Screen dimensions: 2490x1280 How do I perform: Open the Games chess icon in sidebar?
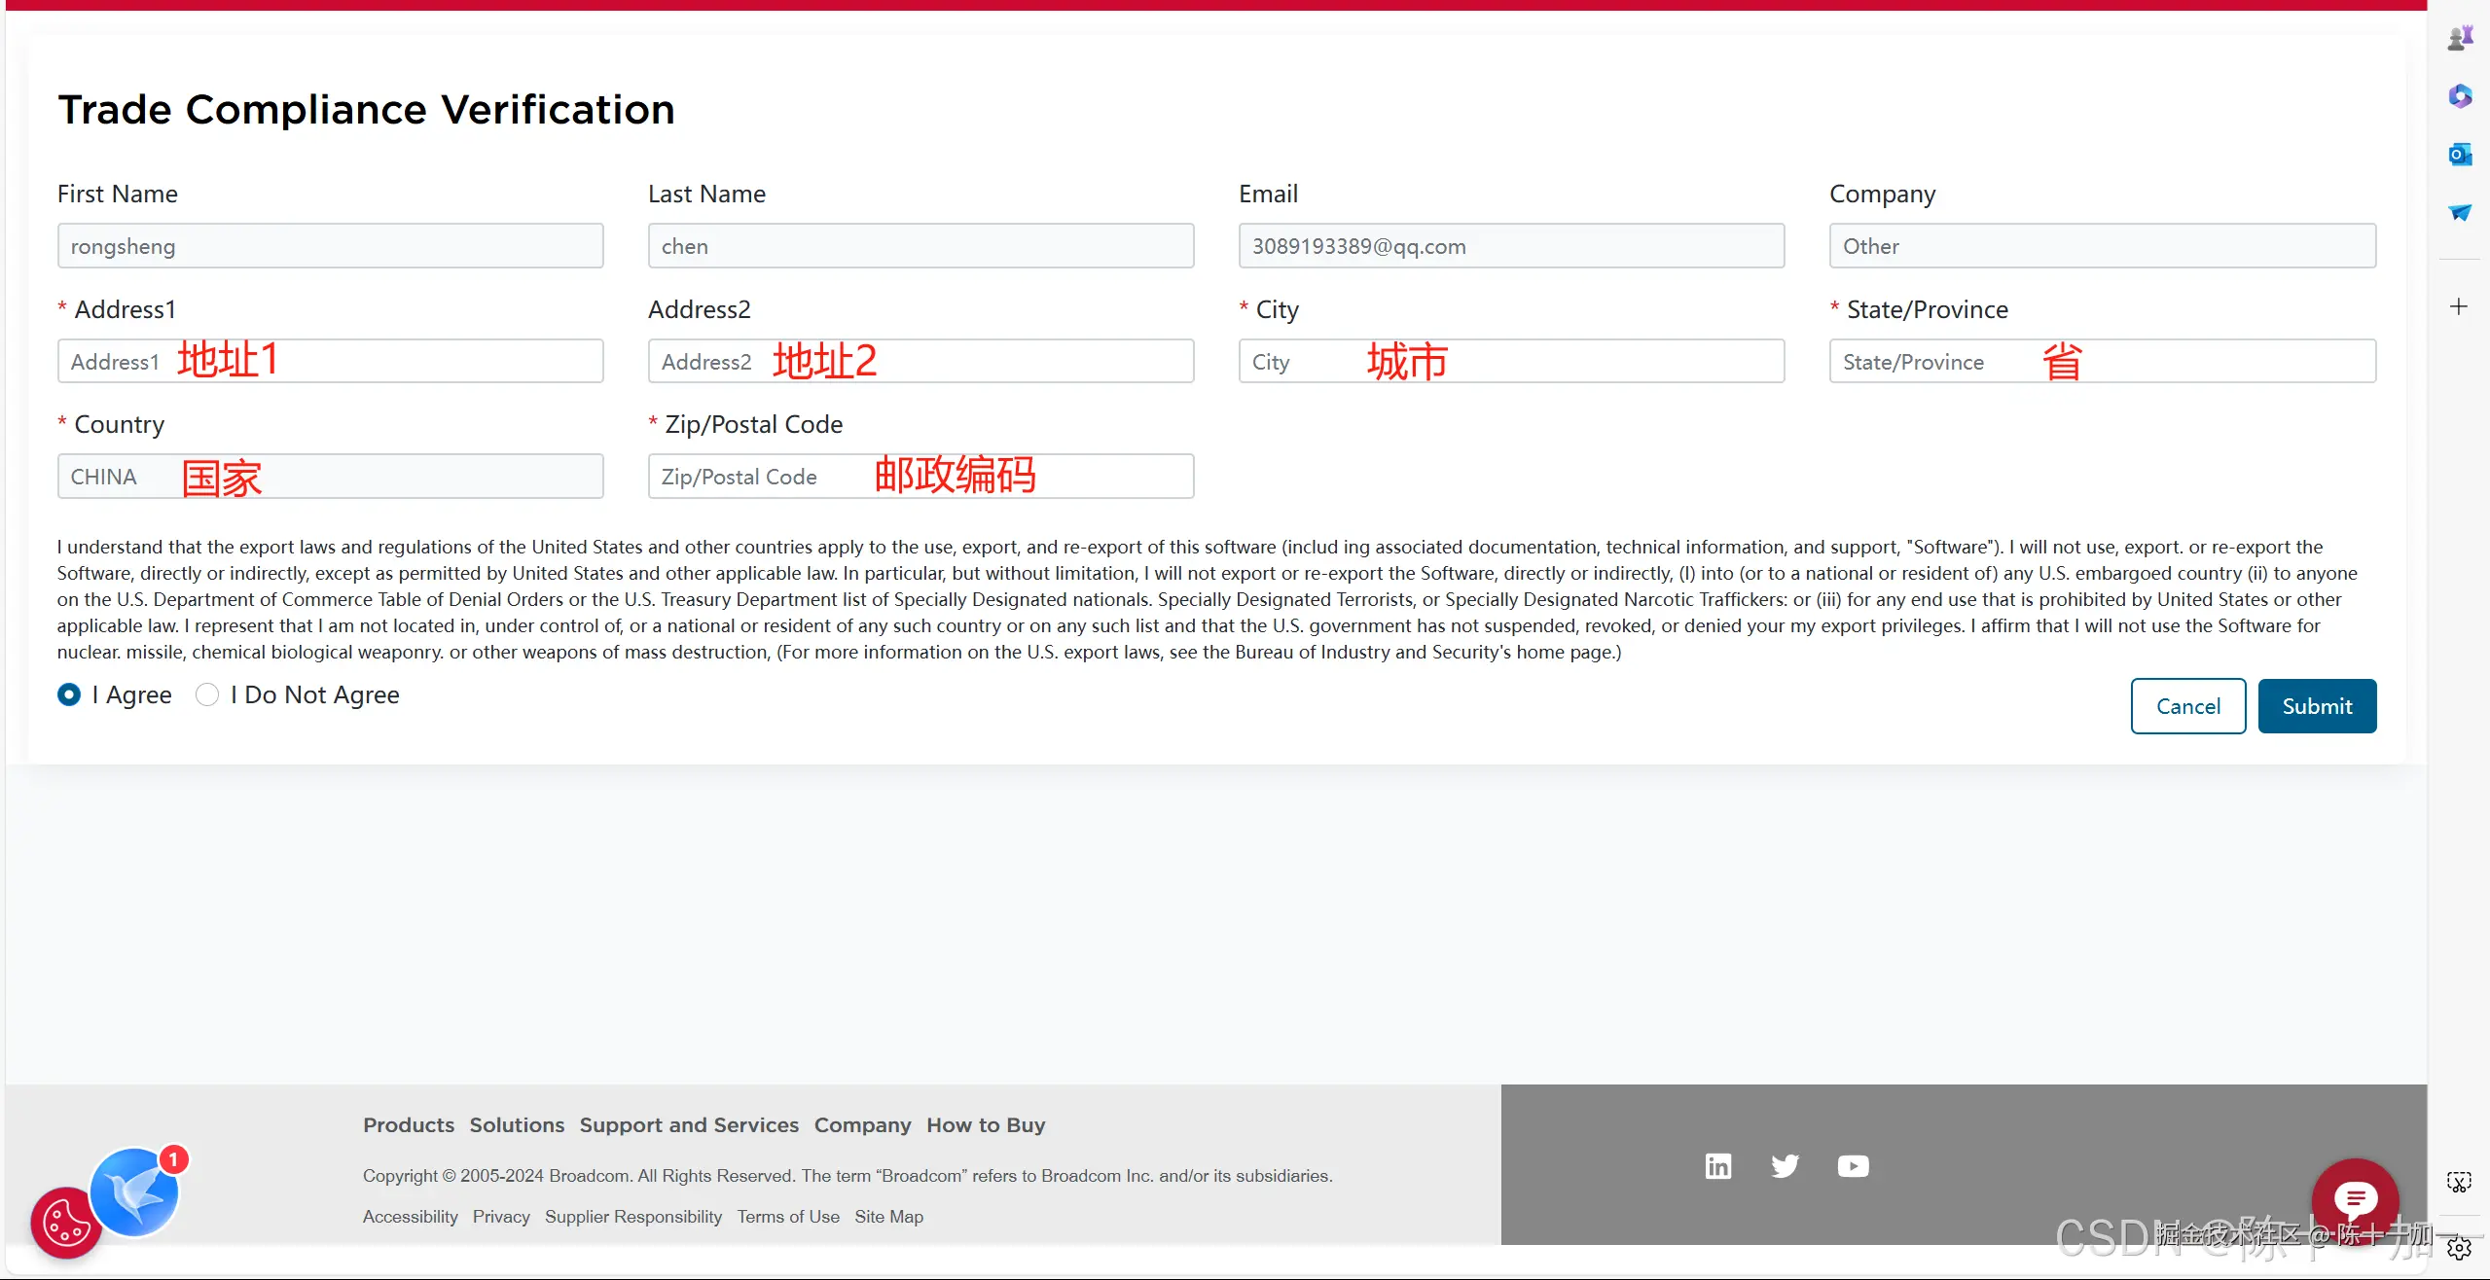(x=2460, y=38)
